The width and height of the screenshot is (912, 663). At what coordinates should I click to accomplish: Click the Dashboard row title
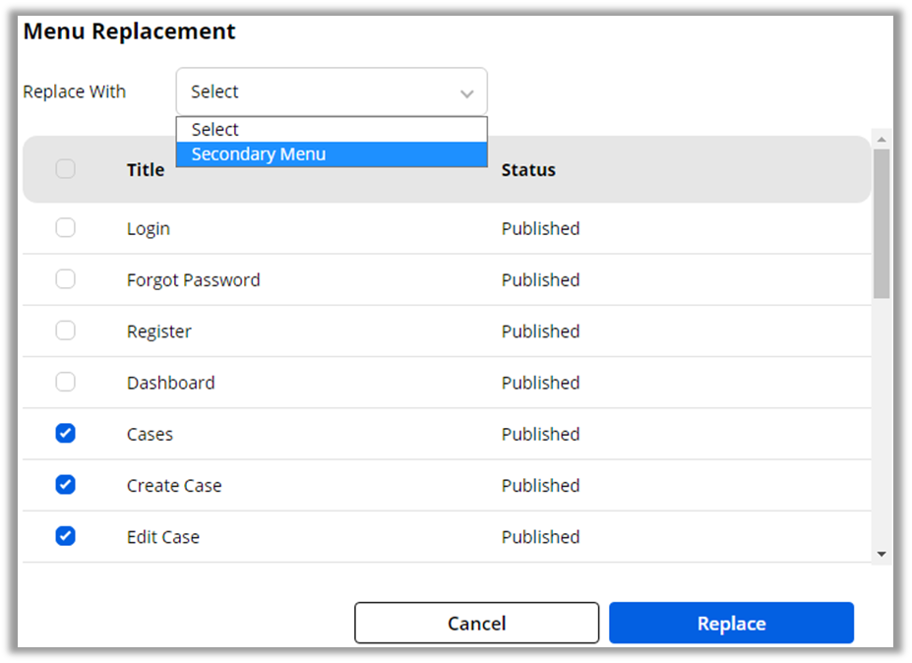170,383
